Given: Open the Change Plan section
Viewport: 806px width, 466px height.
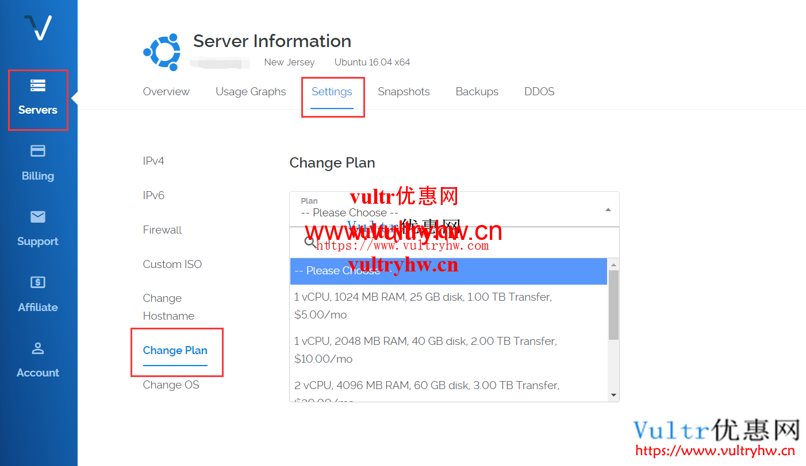Looking at the screenshot, I should point(175,351).
